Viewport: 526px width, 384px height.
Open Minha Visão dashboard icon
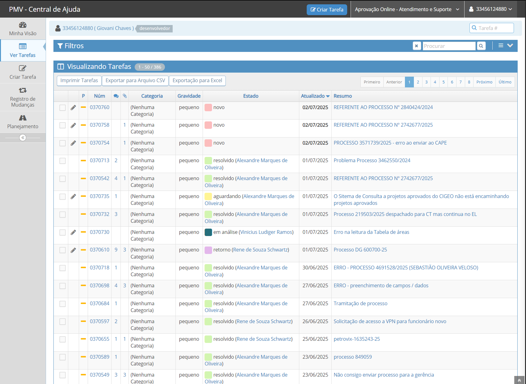pyautogui.click(x=23, y=25)
